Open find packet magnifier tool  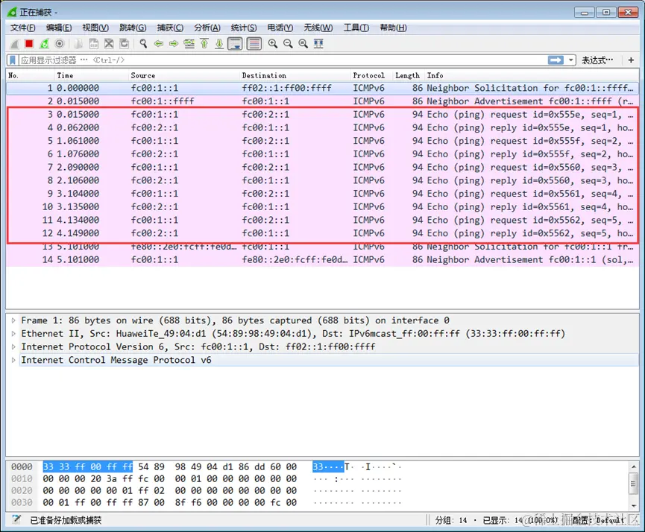pyautogui.click(x=143, y=43)
